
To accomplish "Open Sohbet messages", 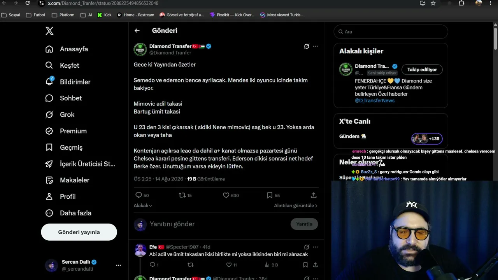I will point(63,98).
